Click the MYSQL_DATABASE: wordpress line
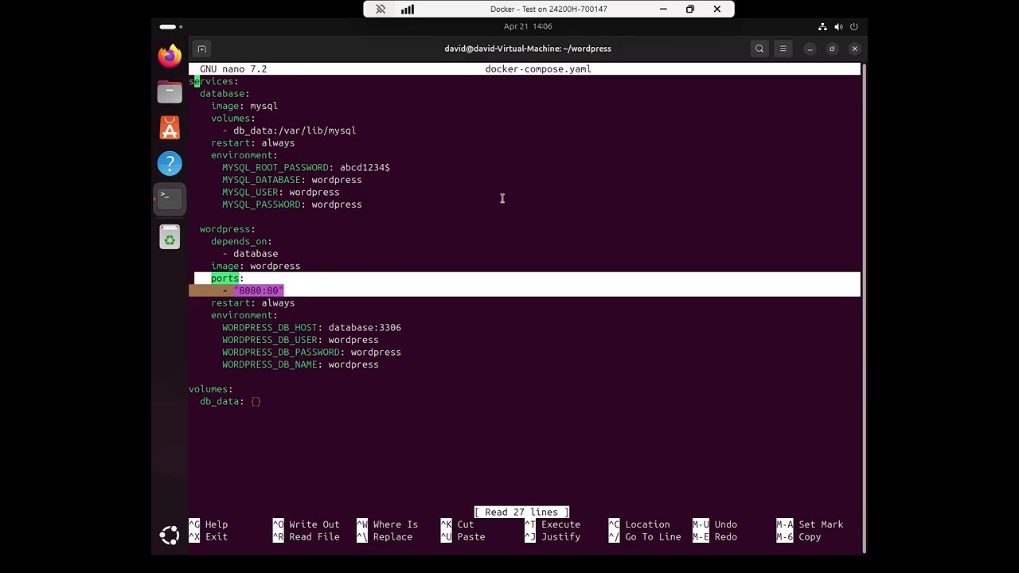The image size is (1019, 573). 292,180
